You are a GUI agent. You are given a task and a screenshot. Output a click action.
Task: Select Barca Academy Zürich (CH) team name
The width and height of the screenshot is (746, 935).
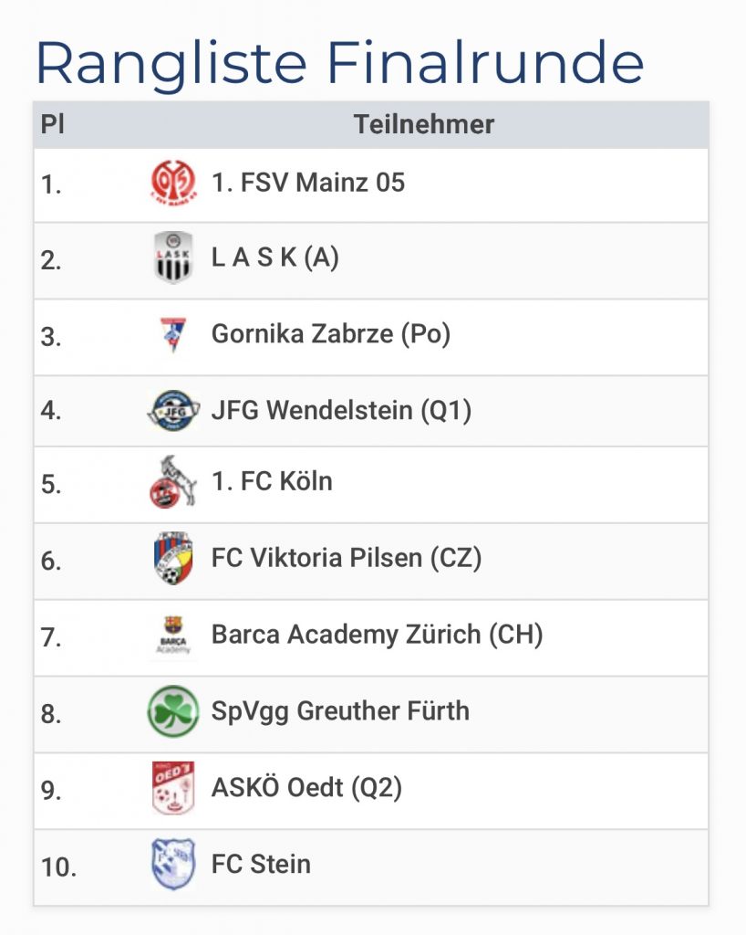coord(378,634)
